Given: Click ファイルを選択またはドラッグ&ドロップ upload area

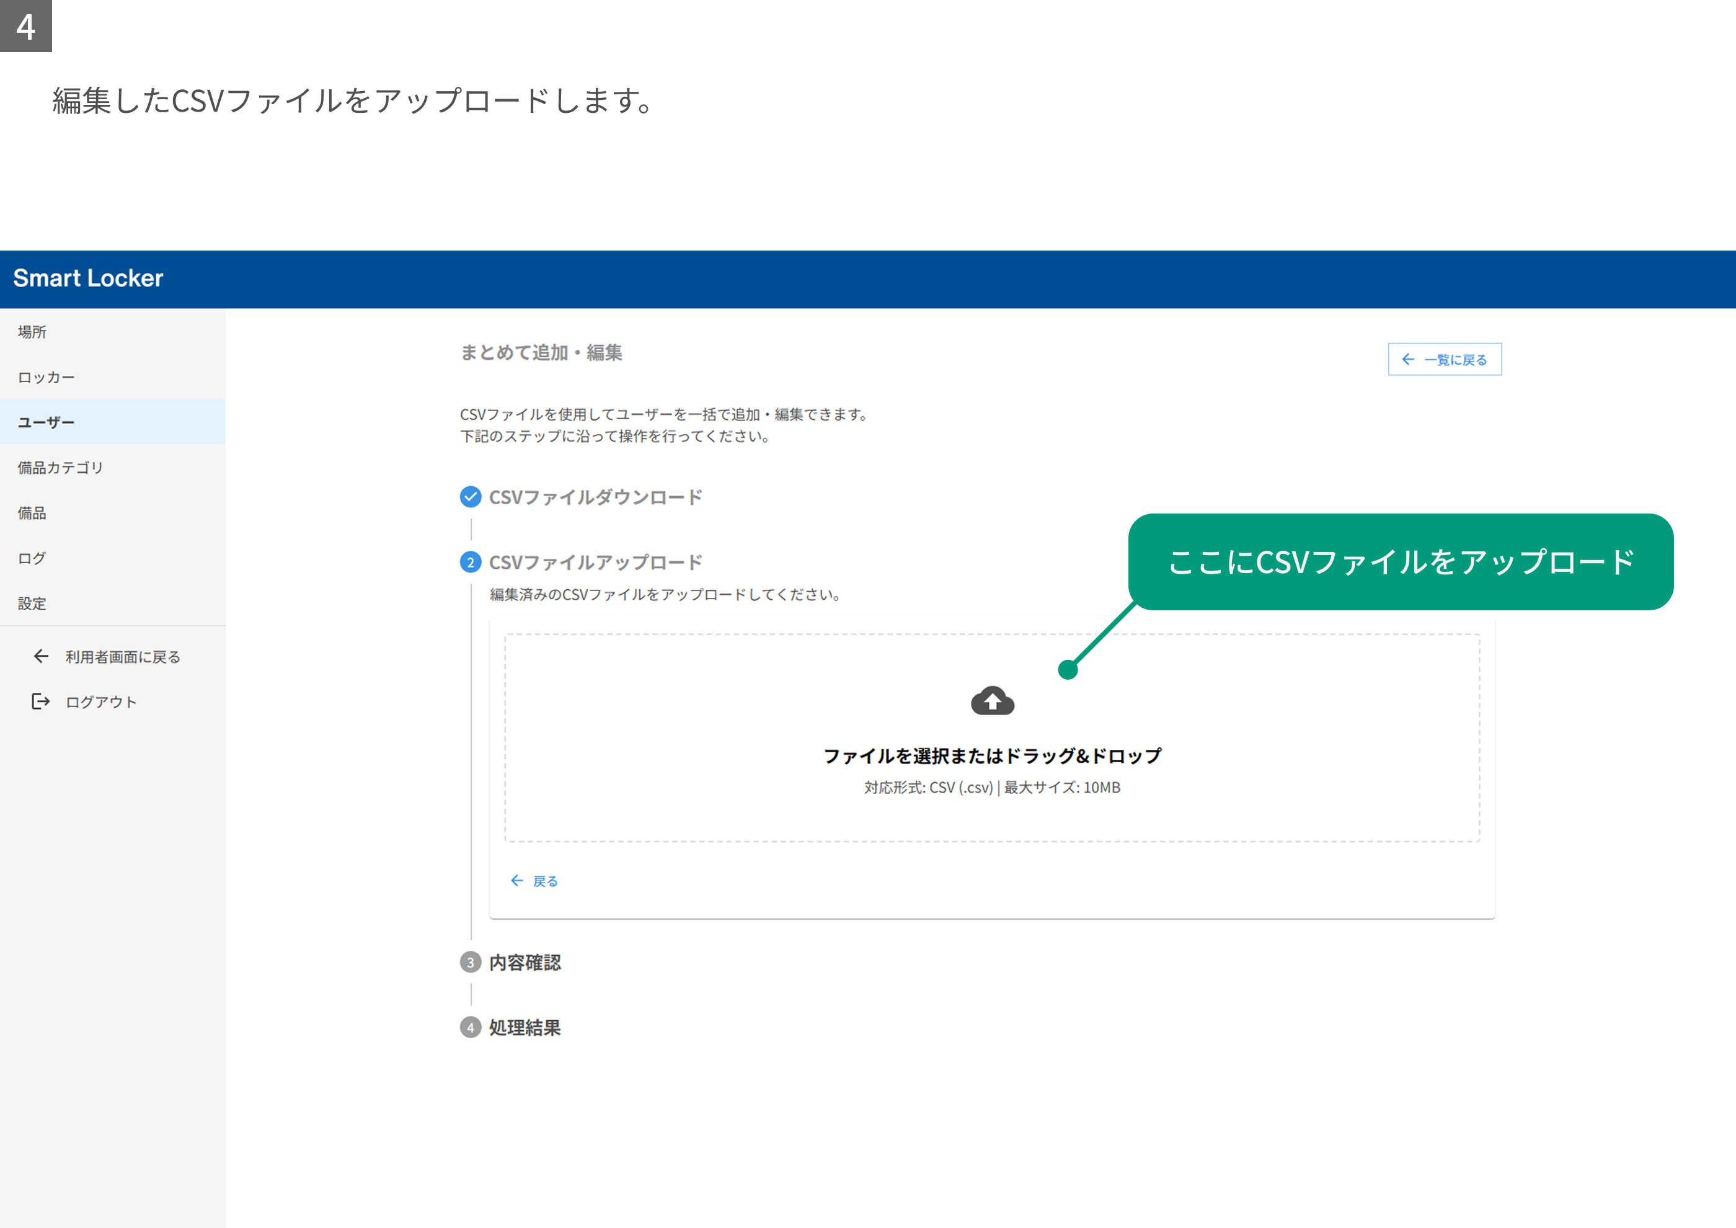Looking at the screenshot, I should point(992,737).
